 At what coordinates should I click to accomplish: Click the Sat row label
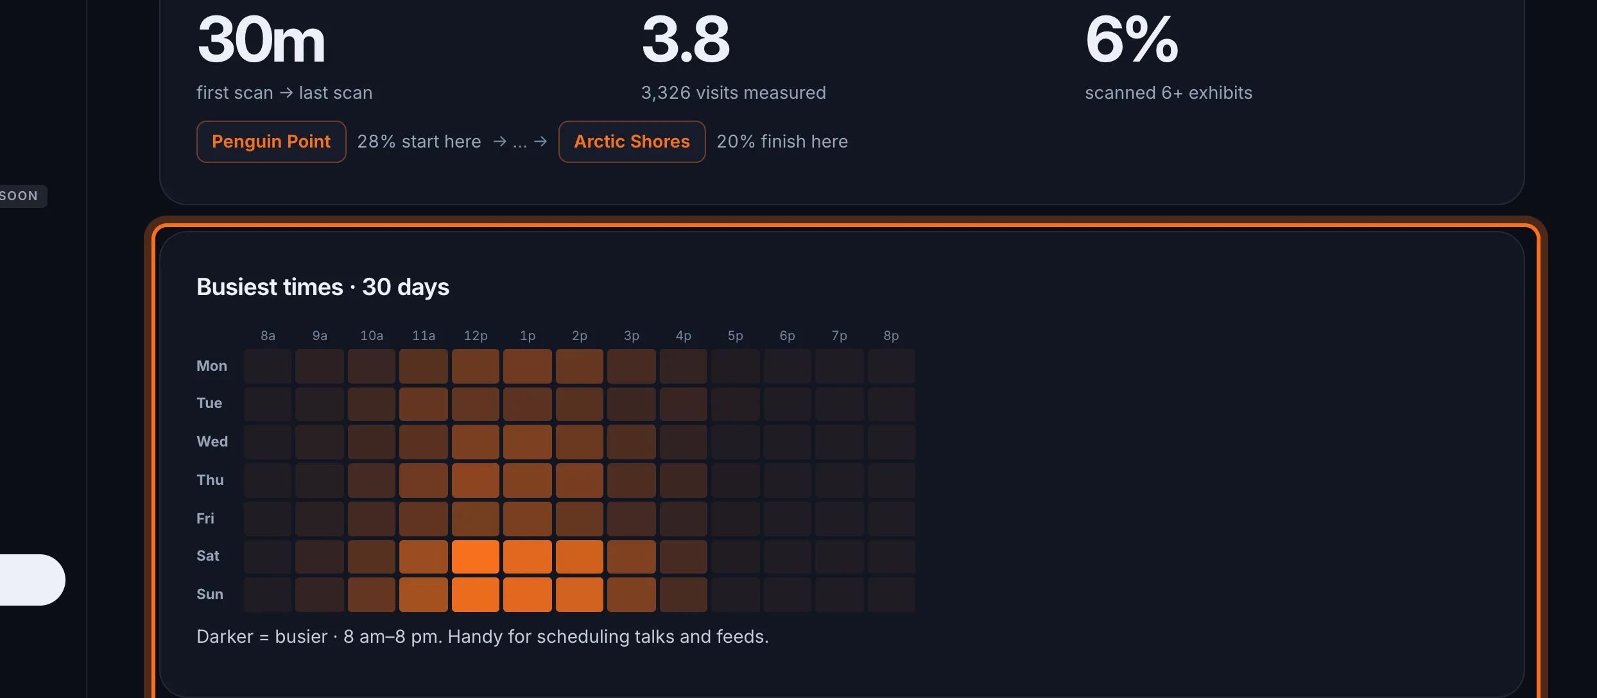point(208,556)
